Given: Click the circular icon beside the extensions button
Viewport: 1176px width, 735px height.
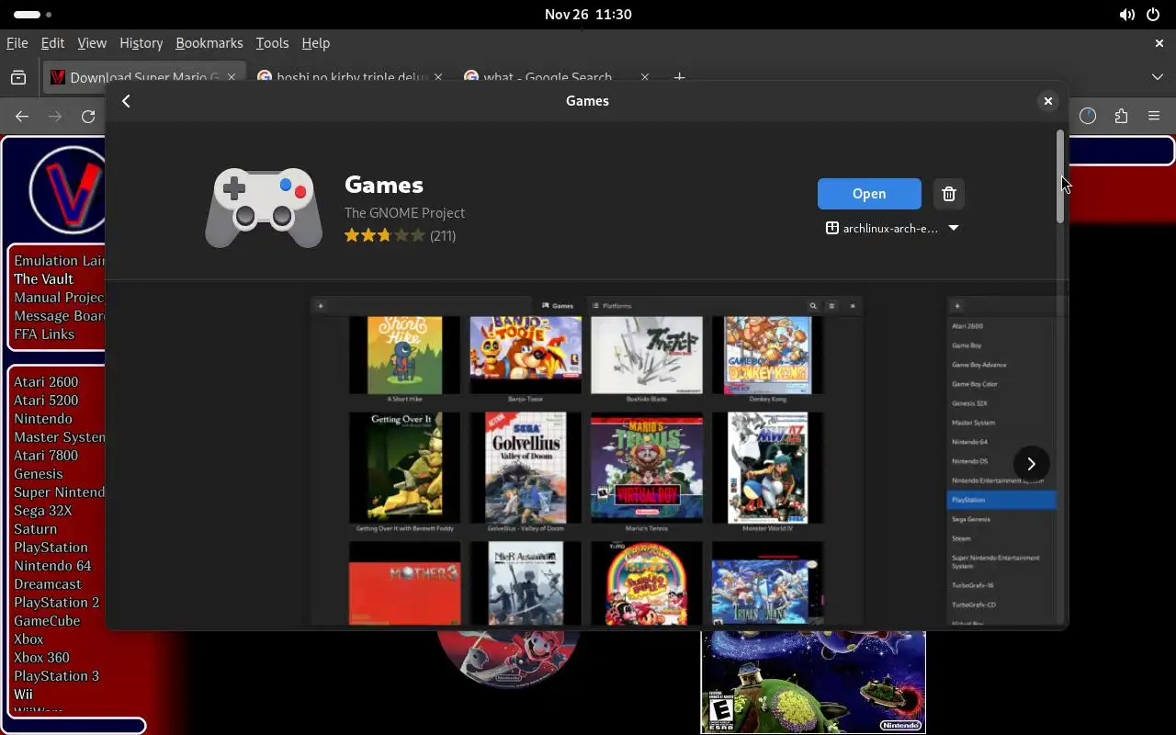Looking at the screenshot, I should tap(1088, 116).
